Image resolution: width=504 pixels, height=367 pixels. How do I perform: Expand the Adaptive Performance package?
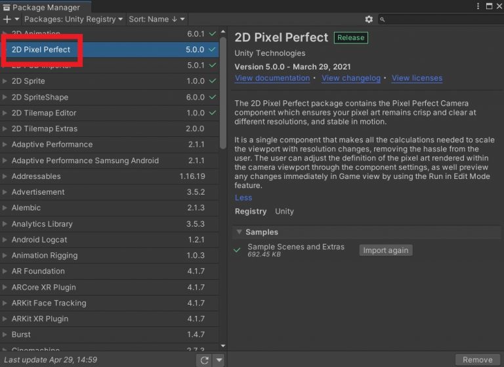pyautogui.click(x=5, y=144)
